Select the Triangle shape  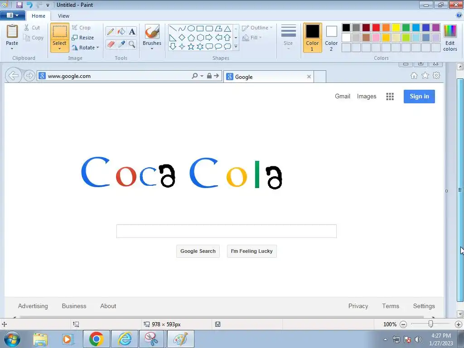pyautogui.click(x=227, y=29)
